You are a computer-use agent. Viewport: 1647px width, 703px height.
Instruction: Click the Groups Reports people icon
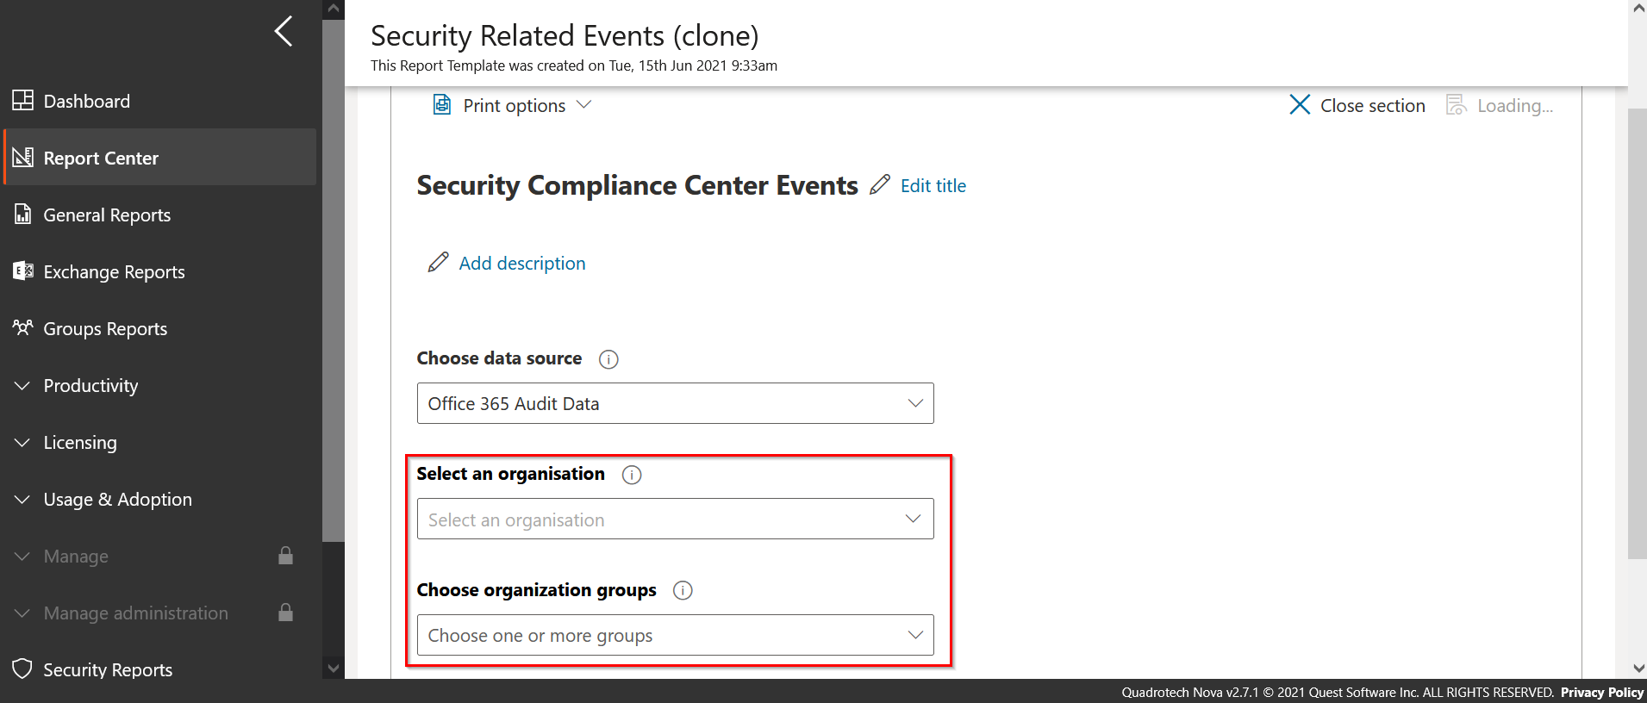(23, 328)
